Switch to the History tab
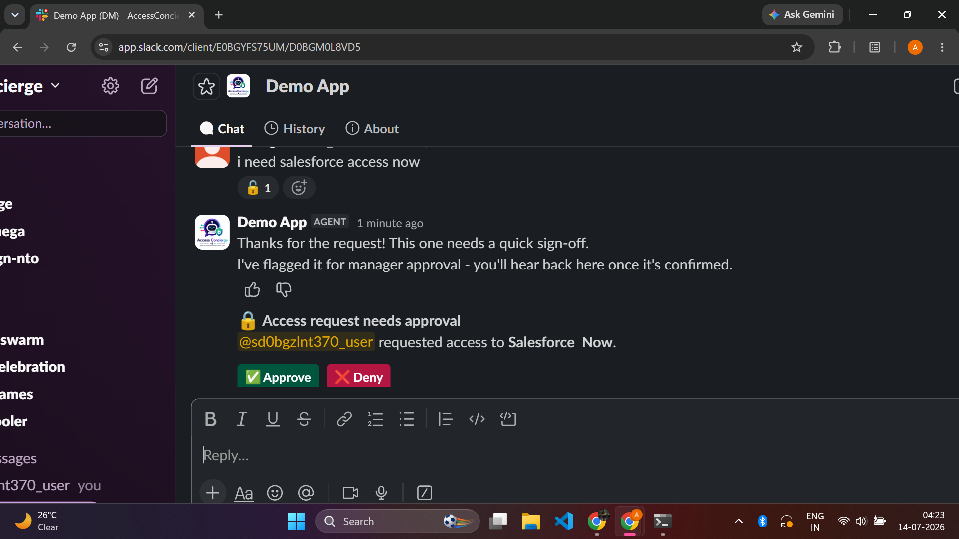This screenshot has height=539, width=959. point(294,129)
